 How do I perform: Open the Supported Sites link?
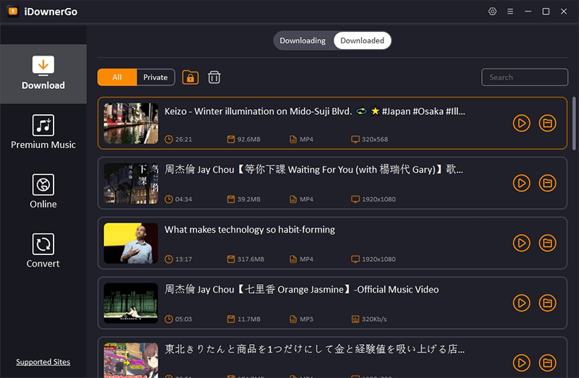tap(43, 362)
